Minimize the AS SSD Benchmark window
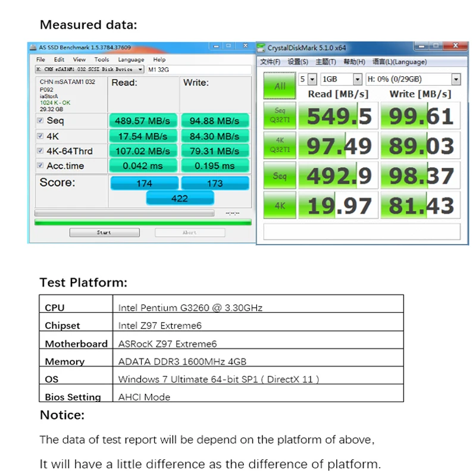The image size is (476, 476). pyautogui.click(x=216, y=46)
